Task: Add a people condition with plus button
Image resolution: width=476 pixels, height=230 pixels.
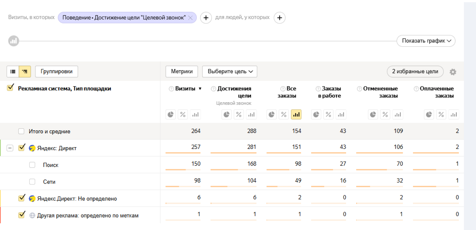Action: point(279,18)
